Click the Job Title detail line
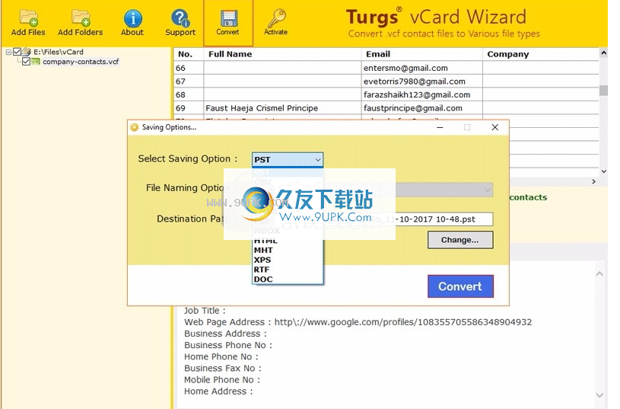 tap(205, 311)
